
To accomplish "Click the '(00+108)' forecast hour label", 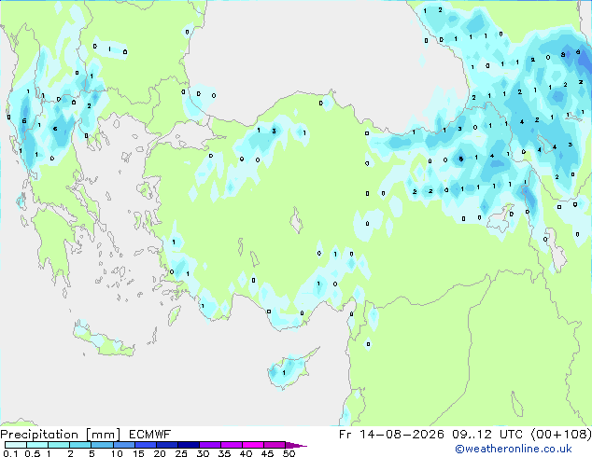I will click(x=561, y=435).
